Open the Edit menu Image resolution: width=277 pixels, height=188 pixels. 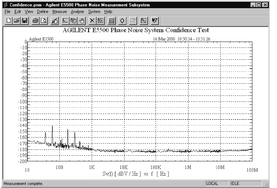tap(17, 12)
